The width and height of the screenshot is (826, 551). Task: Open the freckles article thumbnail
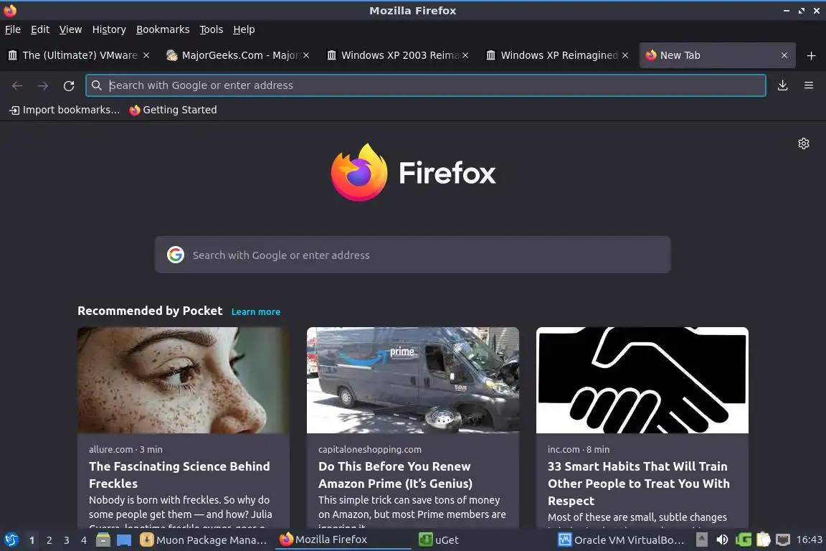(184, 380)
